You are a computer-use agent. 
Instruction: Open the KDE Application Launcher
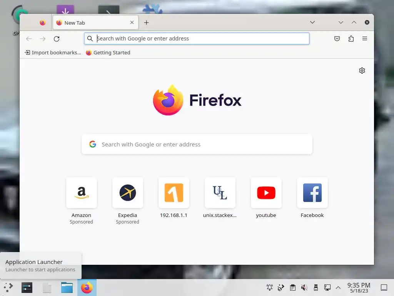point(8,288)
